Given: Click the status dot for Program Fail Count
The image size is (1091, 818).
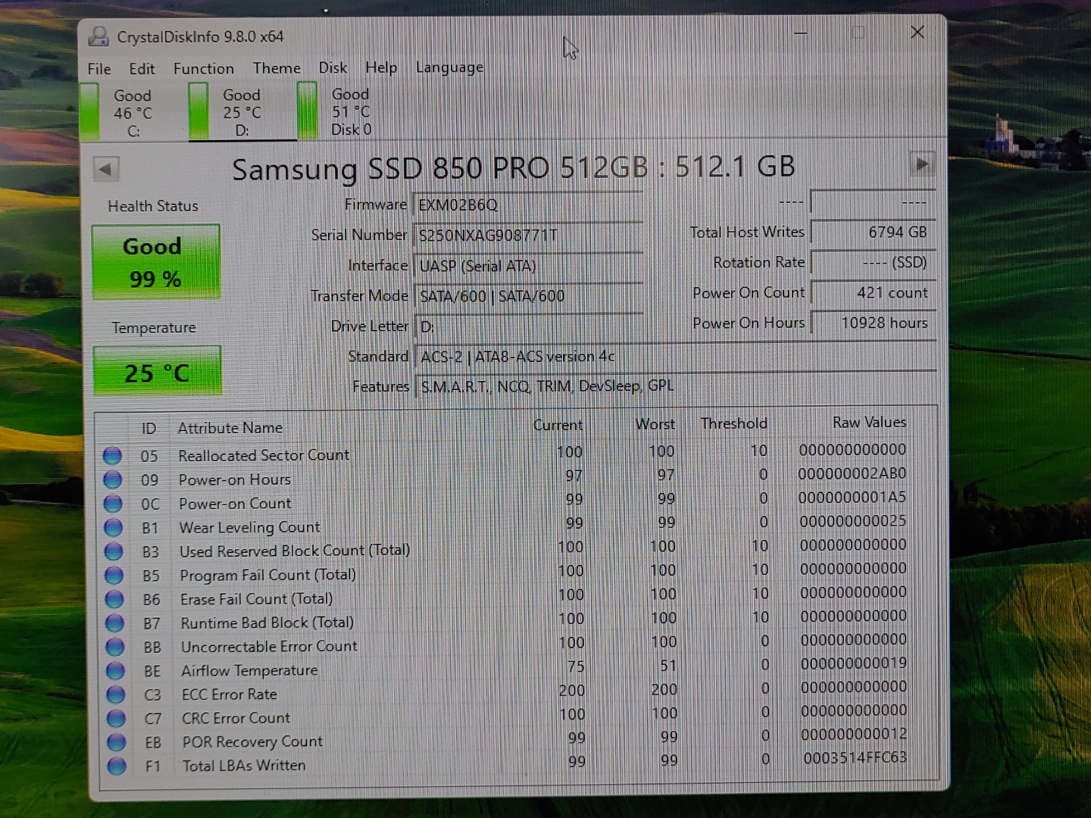Looking at the screenshot, I should (x=114, y=575).
